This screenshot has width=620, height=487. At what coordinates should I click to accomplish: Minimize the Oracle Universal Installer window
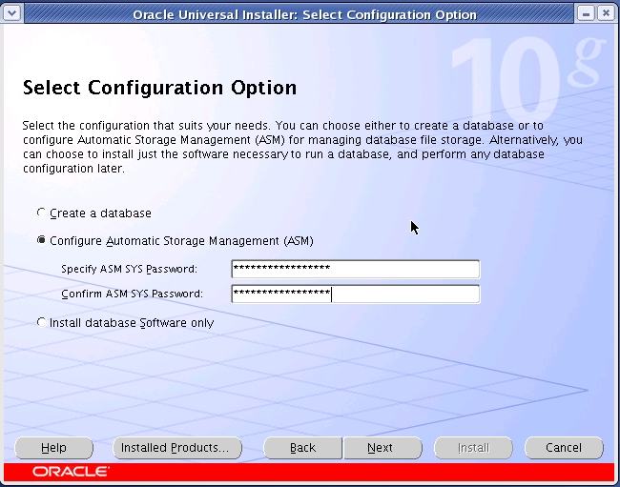point(586,13)
